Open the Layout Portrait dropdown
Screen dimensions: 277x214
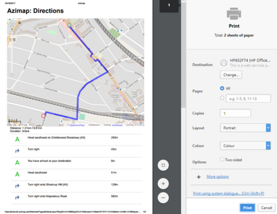pyautogui.click(x=245, y=128)
